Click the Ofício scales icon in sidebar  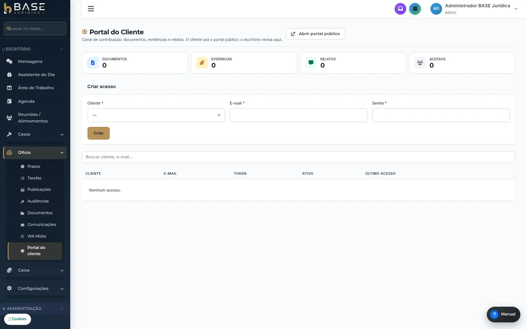click(x=10, y=152)
